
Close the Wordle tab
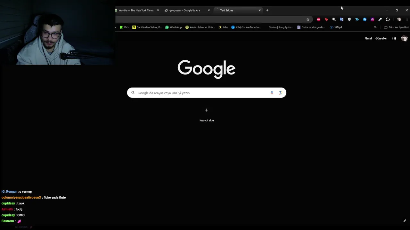tap(158, 10)
